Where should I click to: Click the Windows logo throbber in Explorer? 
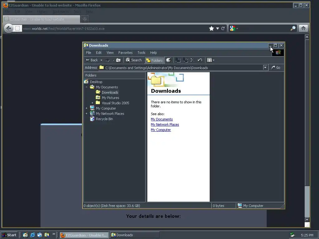278,53
